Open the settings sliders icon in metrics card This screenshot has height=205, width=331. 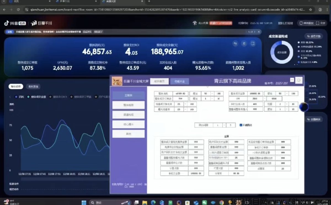(244, 43)
